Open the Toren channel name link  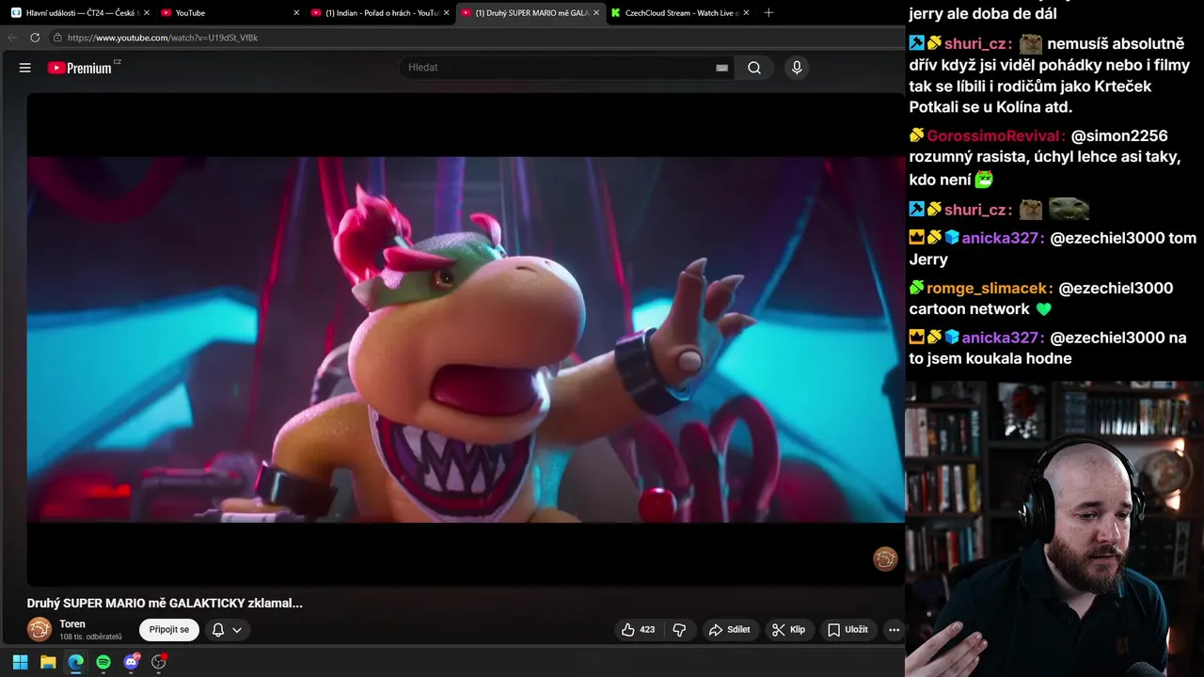[72, 624]
